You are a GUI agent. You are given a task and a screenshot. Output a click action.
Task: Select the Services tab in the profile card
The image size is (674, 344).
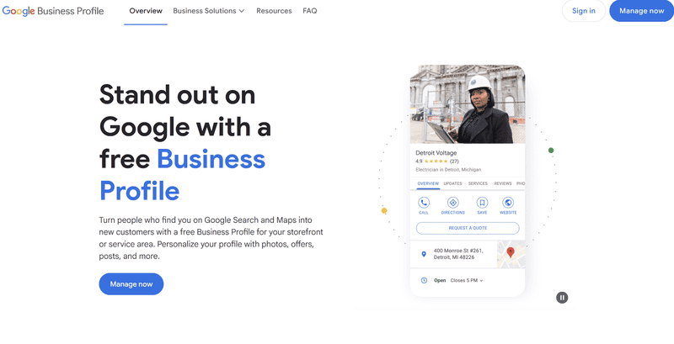478,183
